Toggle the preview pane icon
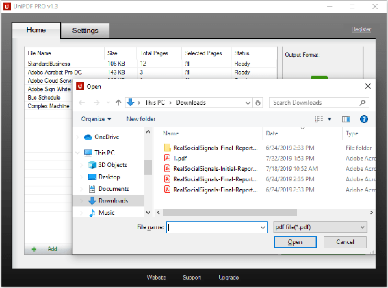Screen dimensions: 388x288 (x=346, y=119)
